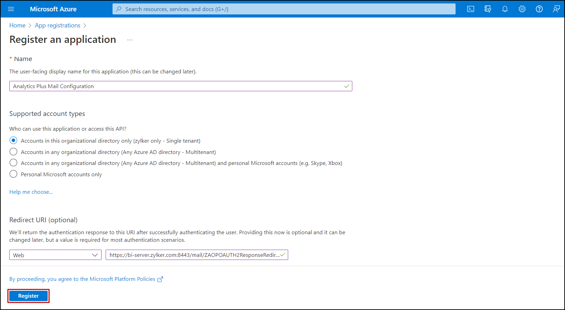Navigate to Home breadcrumb

coord(17,25)
